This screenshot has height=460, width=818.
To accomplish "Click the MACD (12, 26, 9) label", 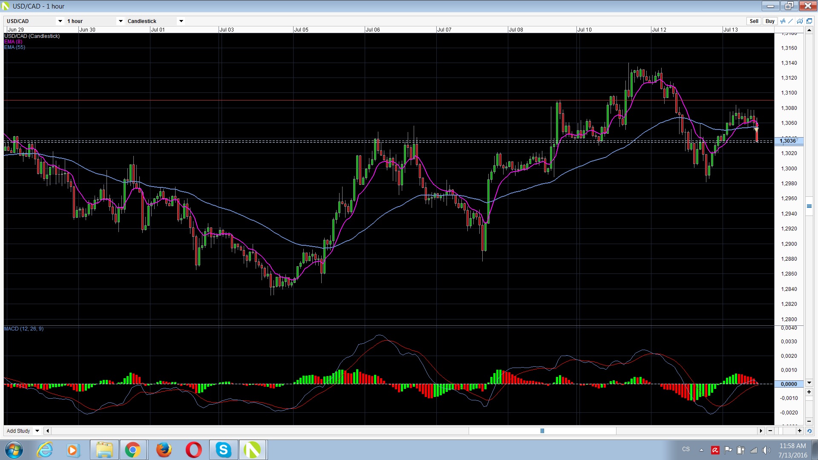I will click(24, 329).
